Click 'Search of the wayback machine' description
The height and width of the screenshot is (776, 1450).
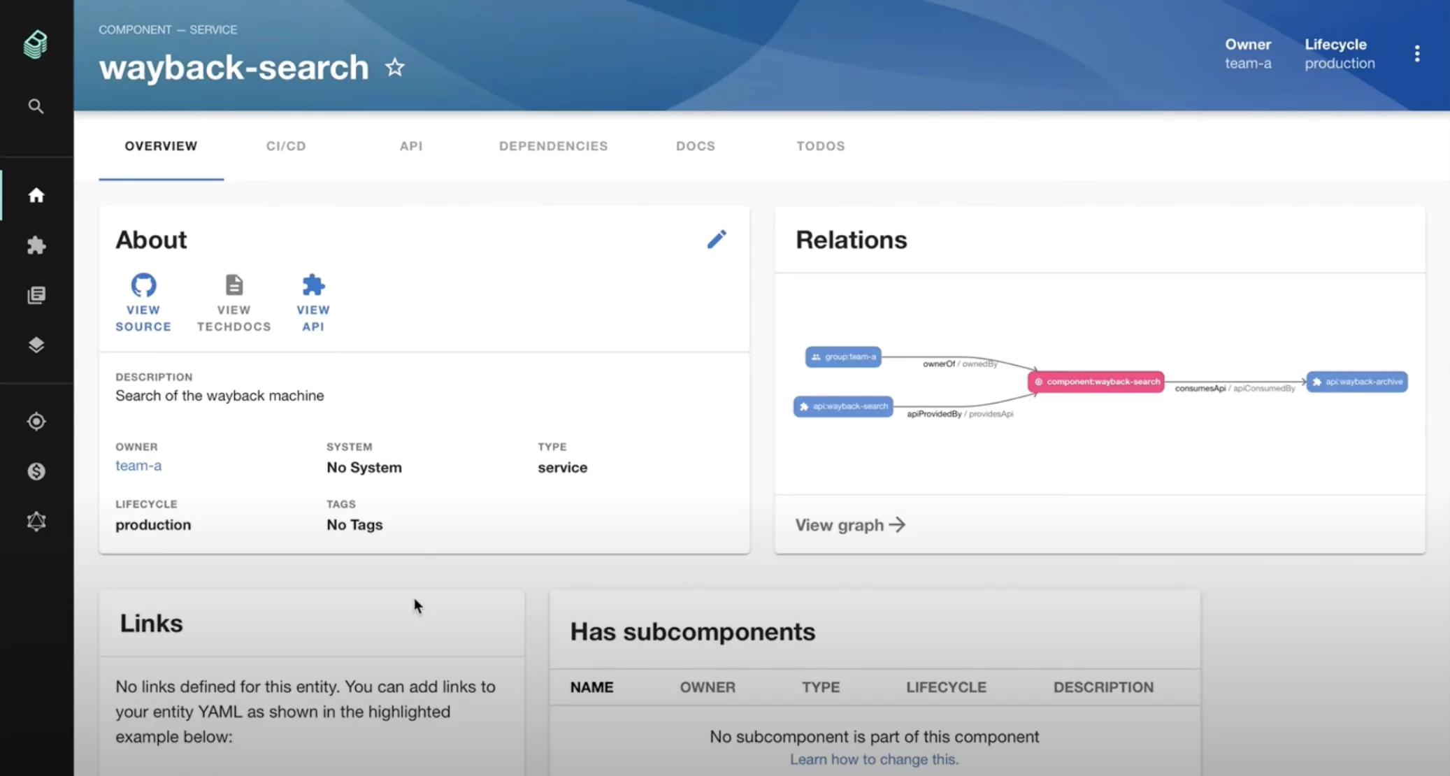[x=220, y=396]
